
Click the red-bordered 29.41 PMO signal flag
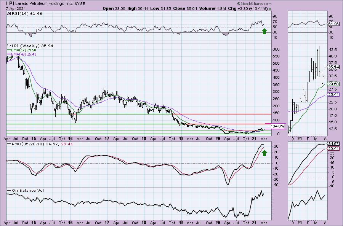(x=333, y=149)
